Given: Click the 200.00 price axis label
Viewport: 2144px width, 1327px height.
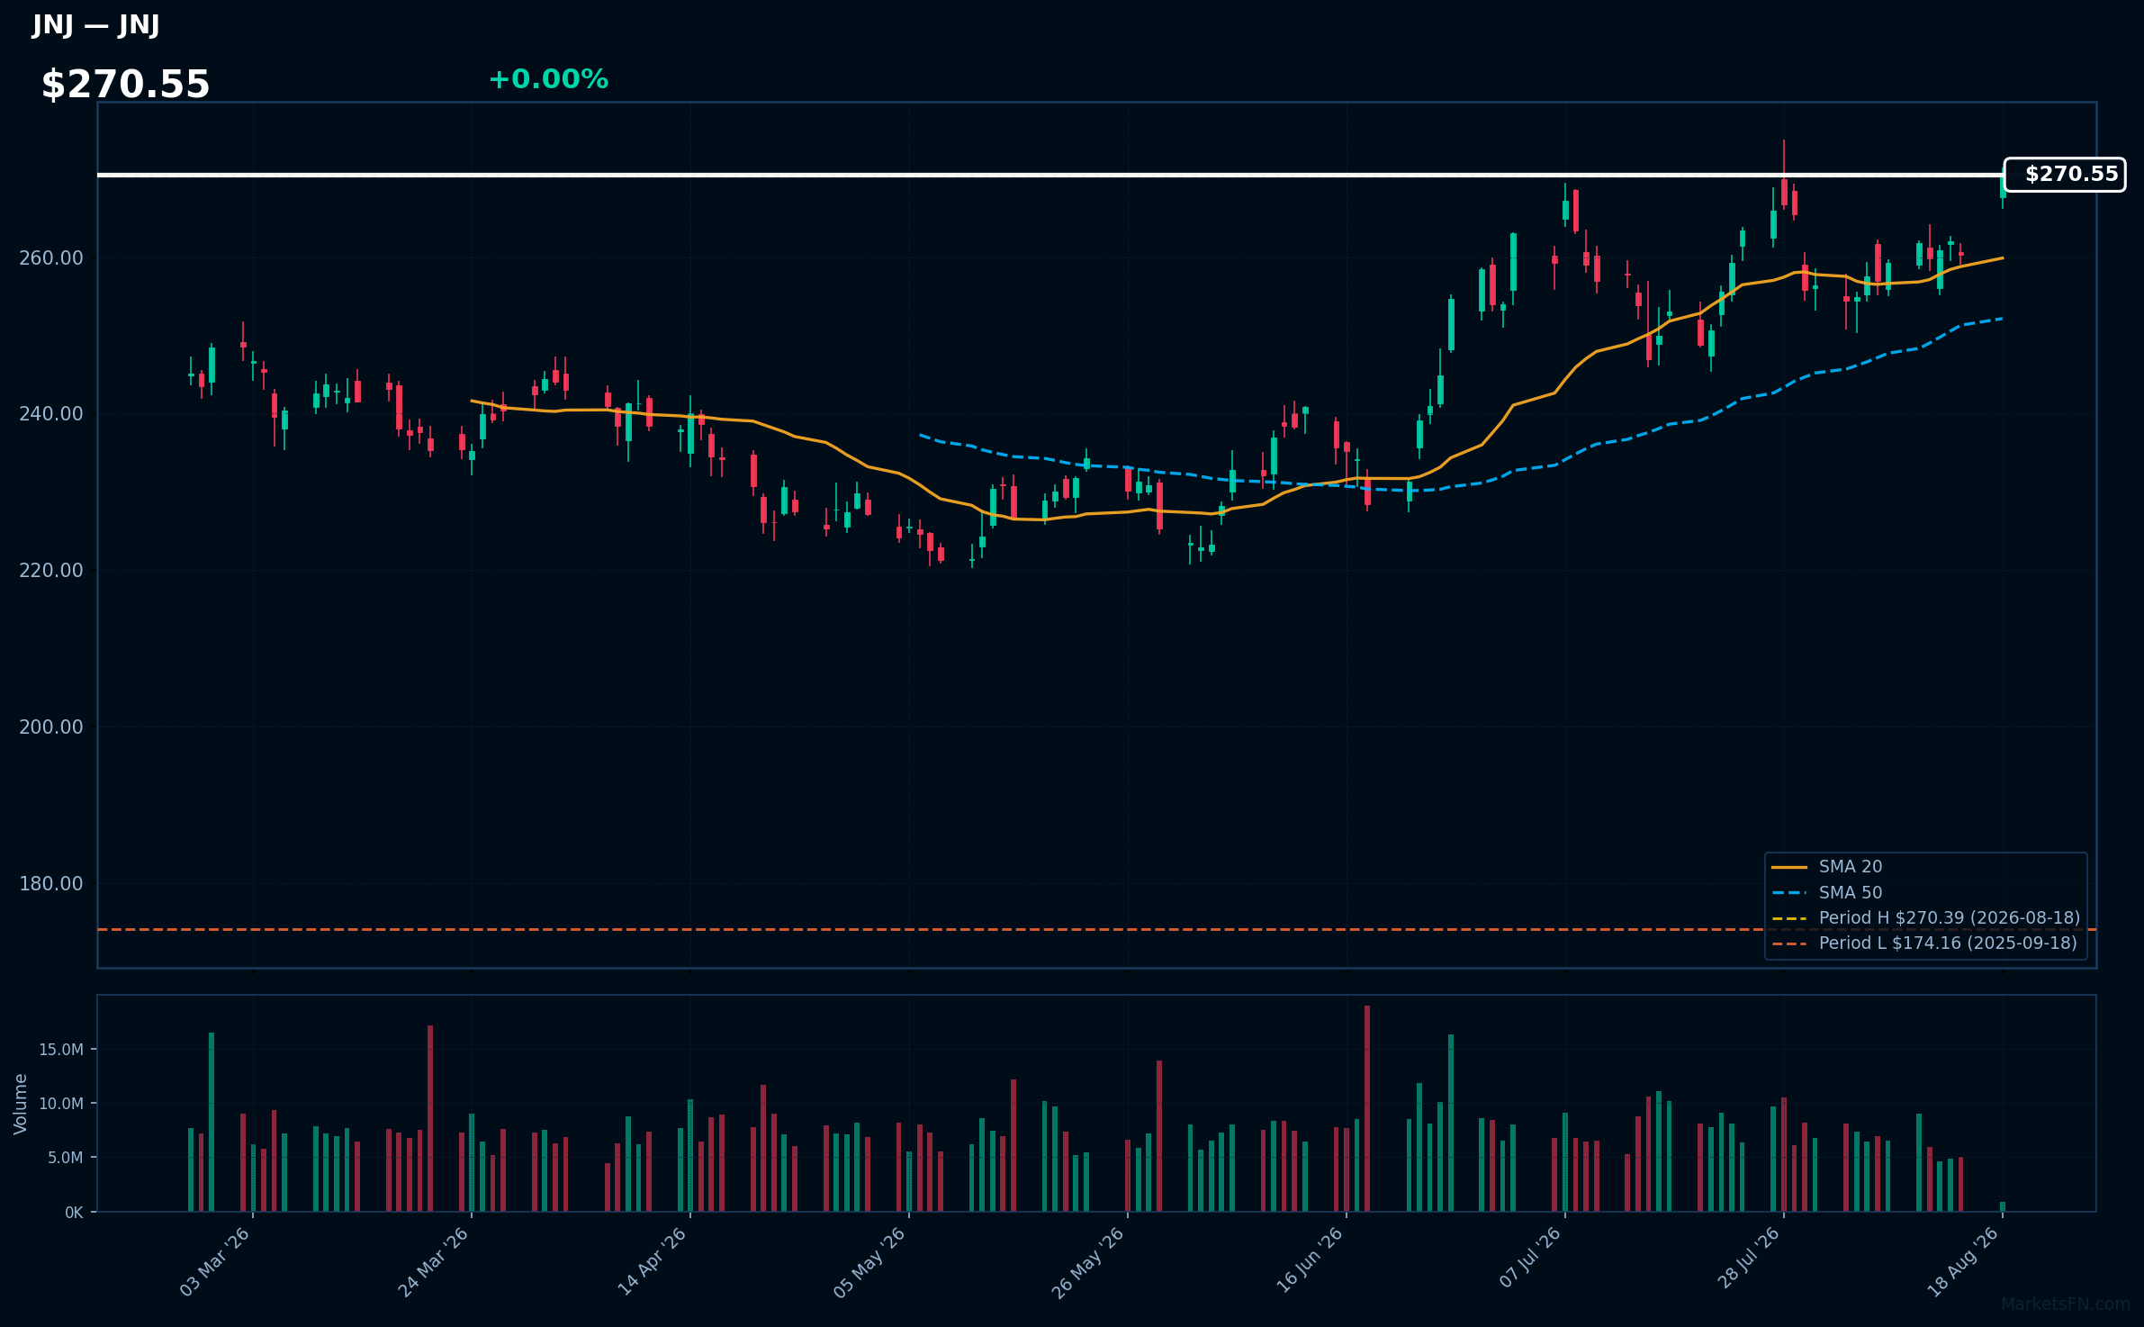Looking at the screenshot, I should [51, 727].
